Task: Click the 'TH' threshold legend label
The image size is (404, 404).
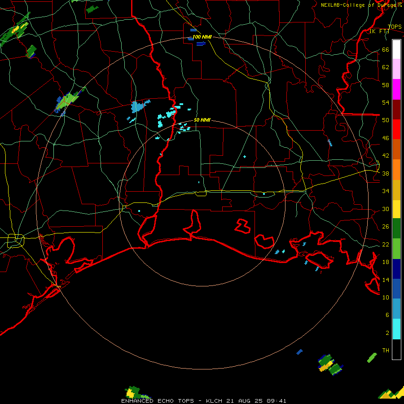Action: (x=386, y=351)
